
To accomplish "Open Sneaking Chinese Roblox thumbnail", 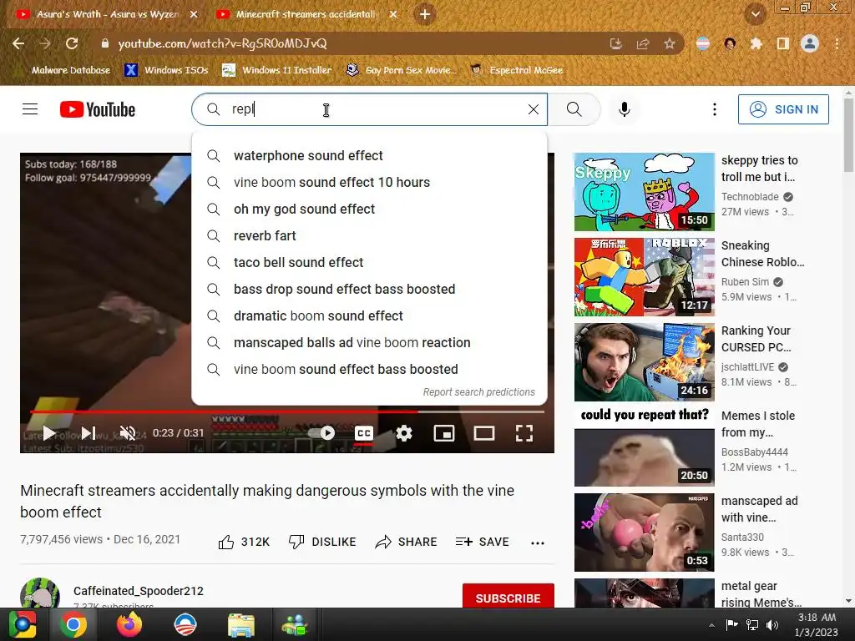I will pos(644,277).
